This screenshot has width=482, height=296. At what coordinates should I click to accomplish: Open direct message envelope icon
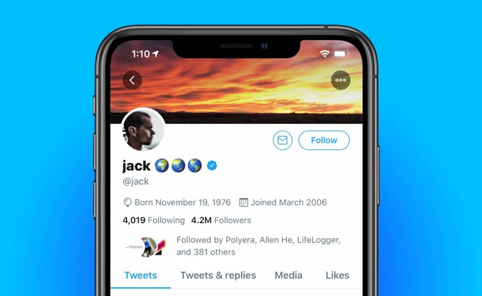(282, 140)
